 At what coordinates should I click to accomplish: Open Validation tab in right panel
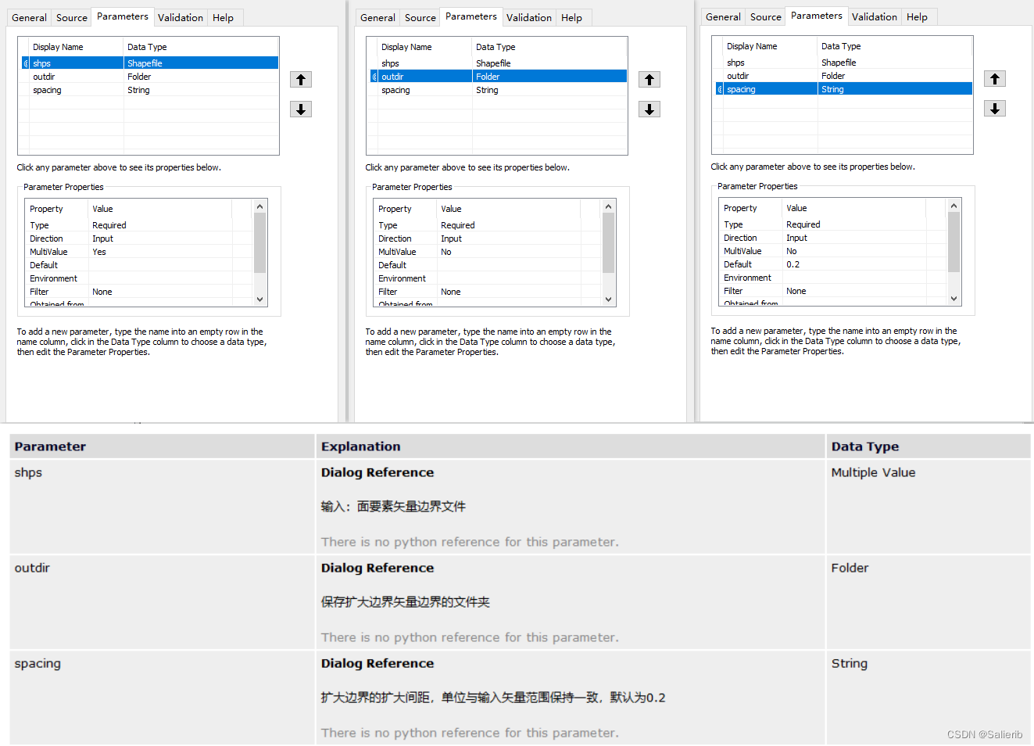tap(875, 16)
